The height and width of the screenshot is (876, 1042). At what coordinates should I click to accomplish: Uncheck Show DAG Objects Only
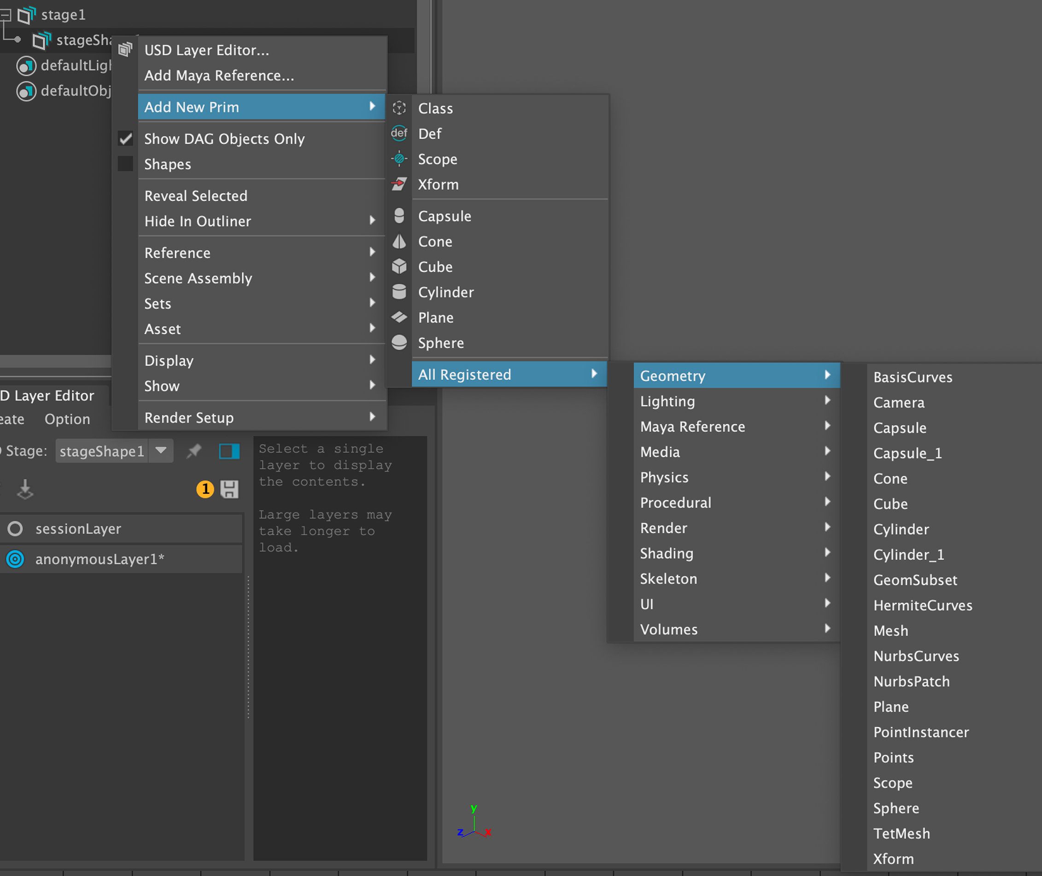click(126, 139)
